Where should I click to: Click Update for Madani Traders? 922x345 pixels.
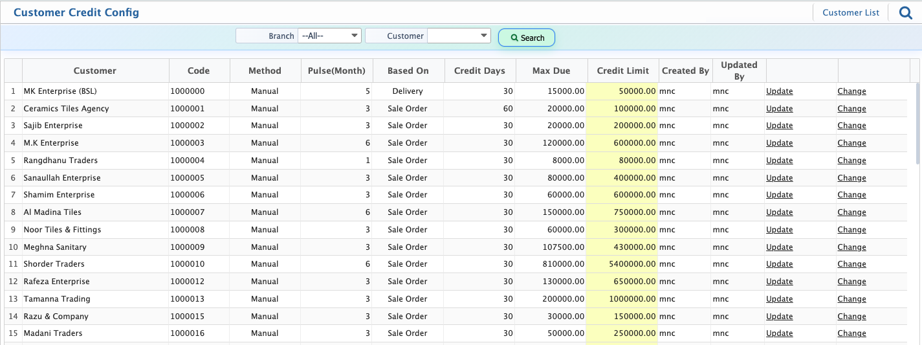pyautogui.click(x=780, y=333)
